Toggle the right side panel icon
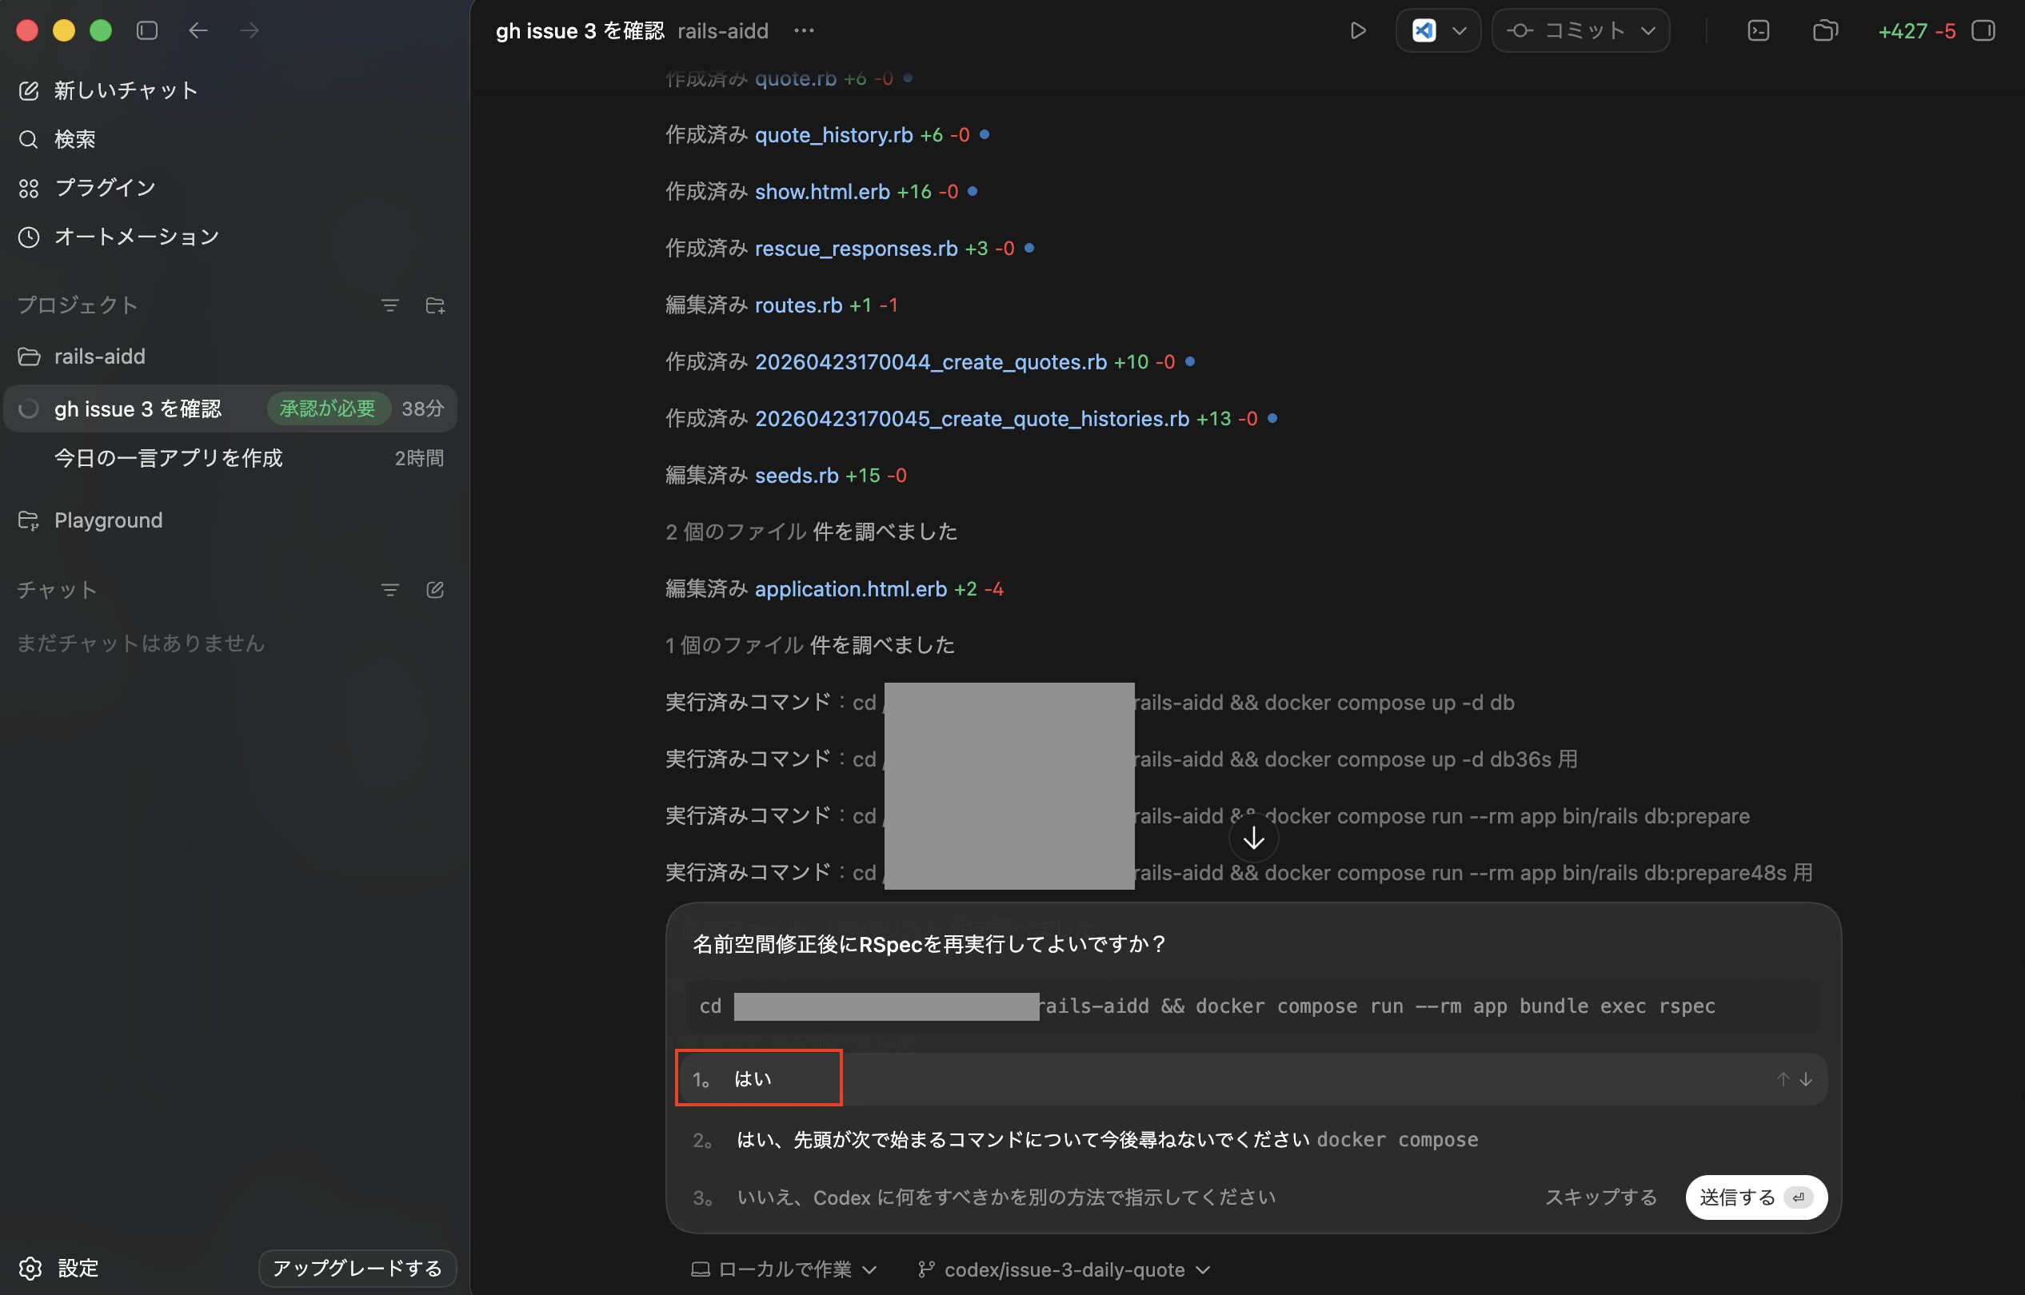This screenshot has width=2025, height=1295. coord(1983,31)
